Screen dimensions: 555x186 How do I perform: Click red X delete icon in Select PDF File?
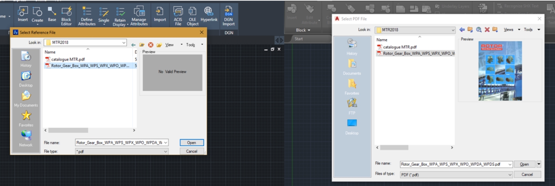click(x=487, y=30)
